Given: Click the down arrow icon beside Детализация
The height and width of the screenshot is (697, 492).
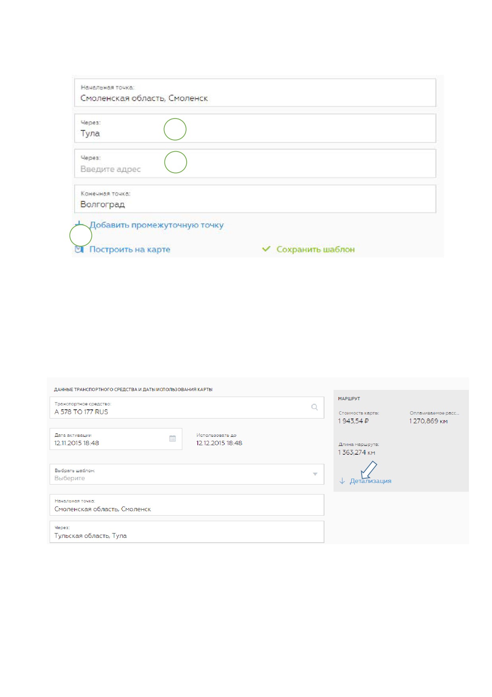Looking at the screenshot, I should click(342, 481).
